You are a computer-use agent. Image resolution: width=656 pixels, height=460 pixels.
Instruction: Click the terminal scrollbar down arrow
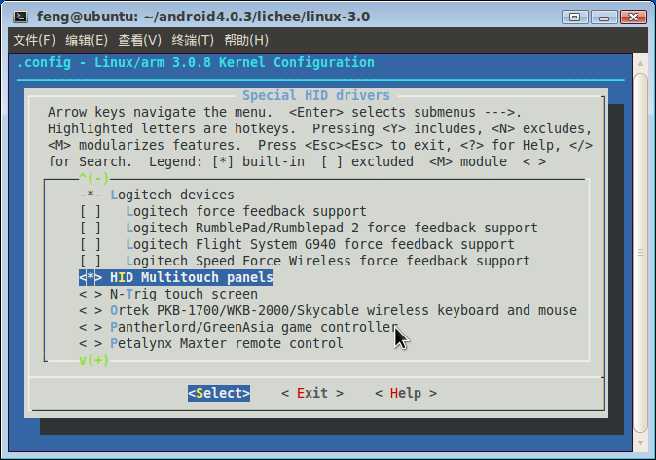(640, 442)
